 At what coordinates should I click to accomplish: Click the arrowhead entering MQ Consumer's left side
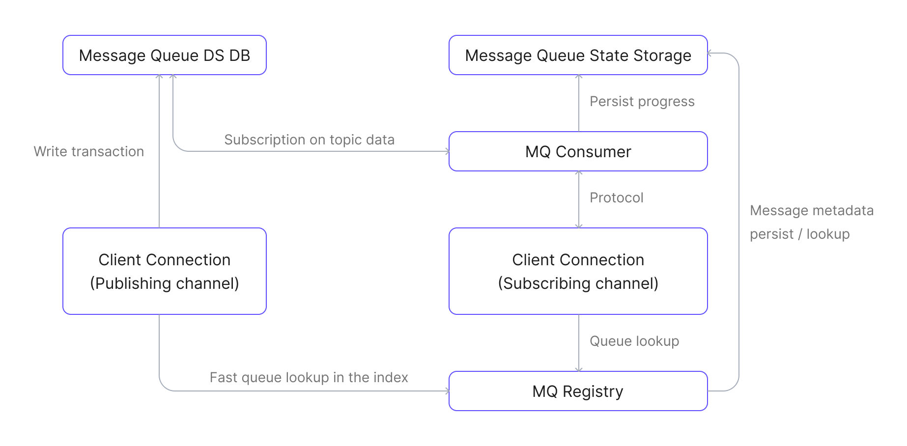pyautogui.click(x=447, y=151)
